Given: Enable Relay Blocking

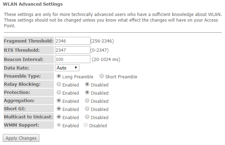Looking at the screenshot, I should coord(59,84).
